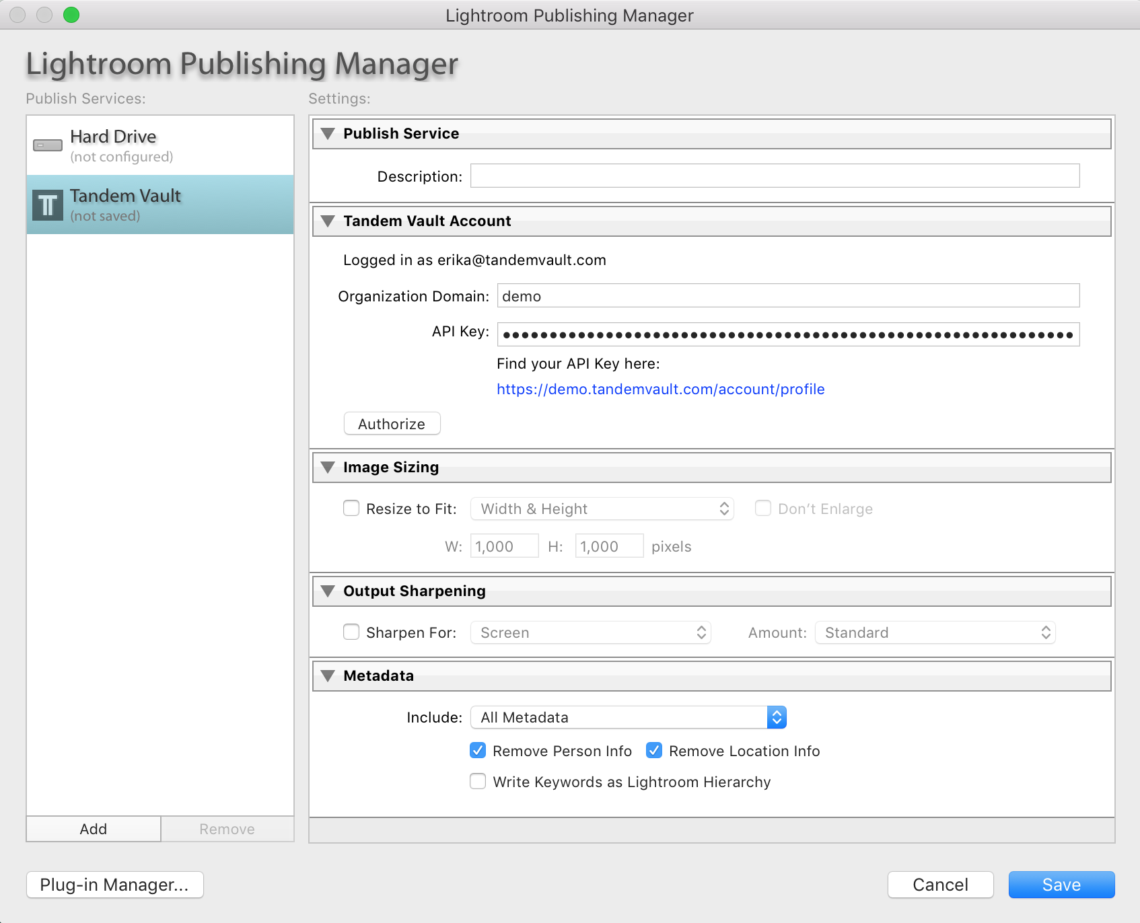
Task: Collapse the Output Sharpening section triangle
Action: click(x=328, y=591)
